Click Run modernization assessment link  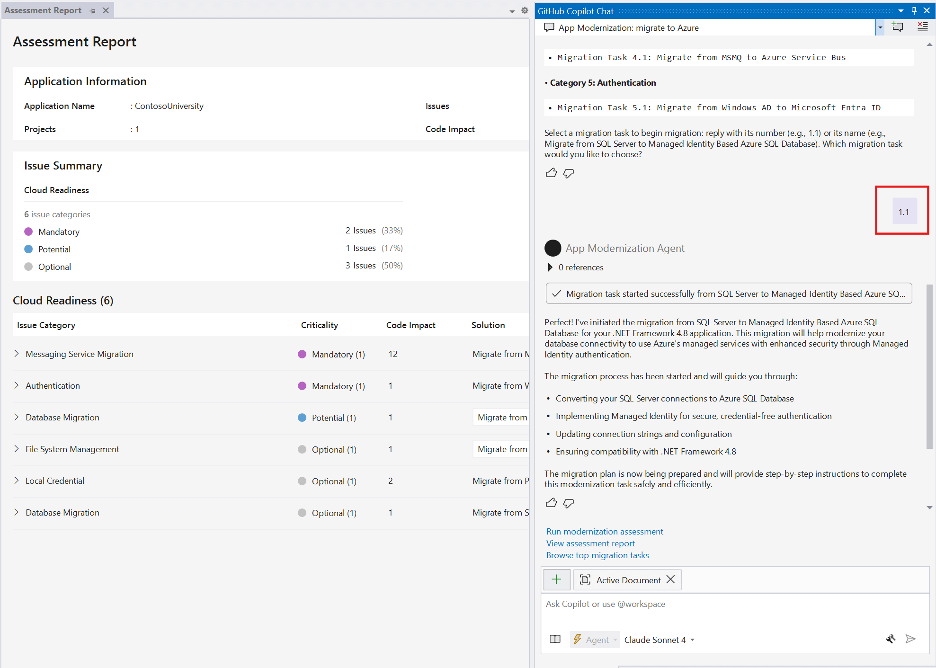[604, 531]
